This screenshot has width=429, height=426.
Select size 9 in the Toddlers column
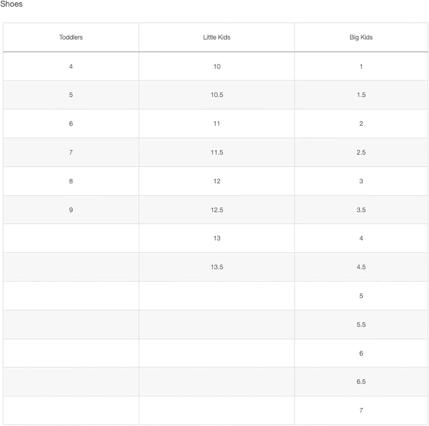tap(71, 210)
